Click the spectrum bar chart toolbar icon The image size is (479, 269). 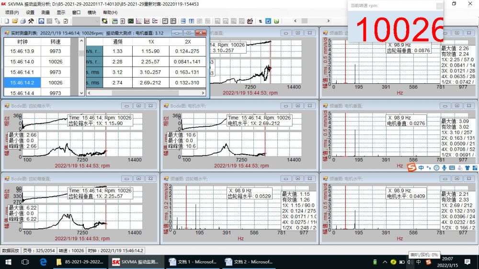point(139,21)
